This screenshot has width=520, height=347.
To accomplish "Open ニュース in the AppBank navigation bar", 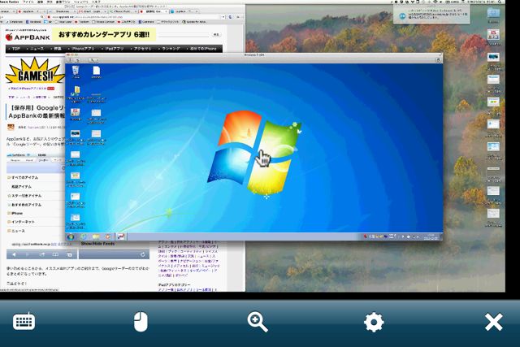I will 36,49.
